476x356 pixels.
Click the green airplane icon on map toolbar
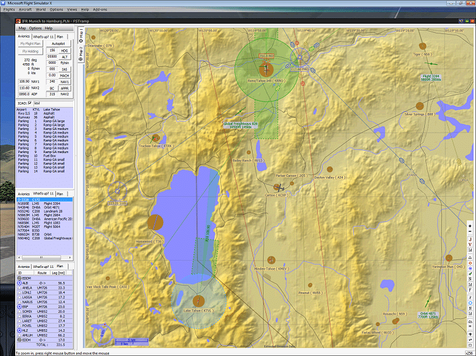470,275
